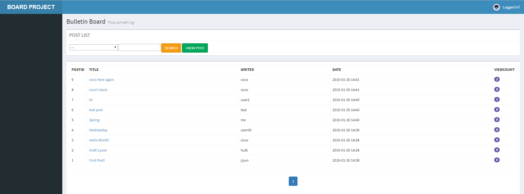Go to page 1 in pagination

click(293, 181)
